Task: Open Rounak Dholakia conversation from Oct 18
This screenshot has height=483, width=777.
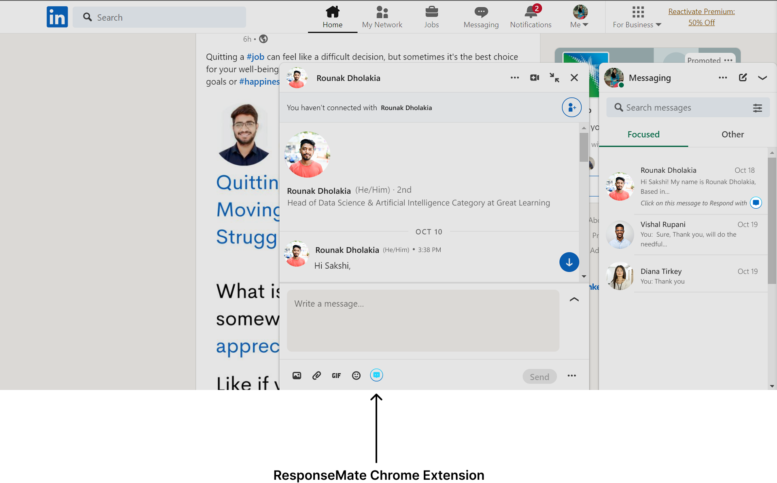Action: pos(684,186)
